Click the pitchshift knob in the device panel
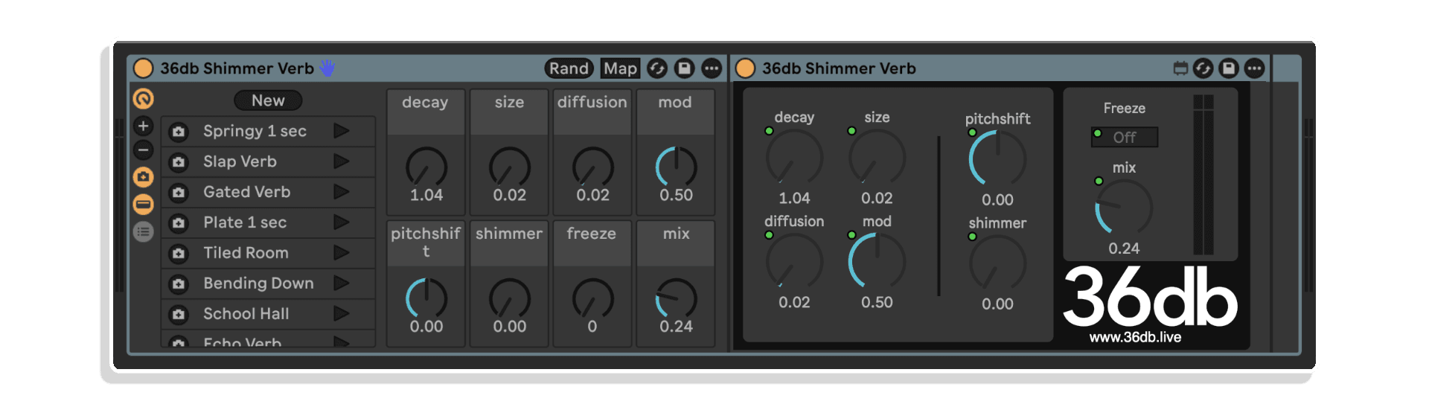 click(x=998, y=158)
